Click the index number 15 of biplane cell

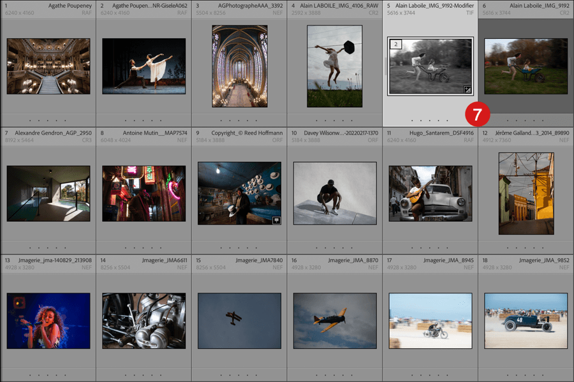[198, 260]
